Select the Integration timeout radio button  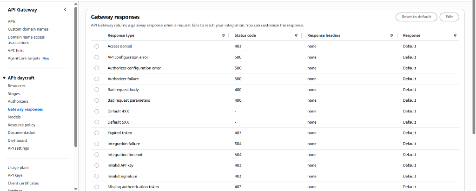click(x=97, y=155)
